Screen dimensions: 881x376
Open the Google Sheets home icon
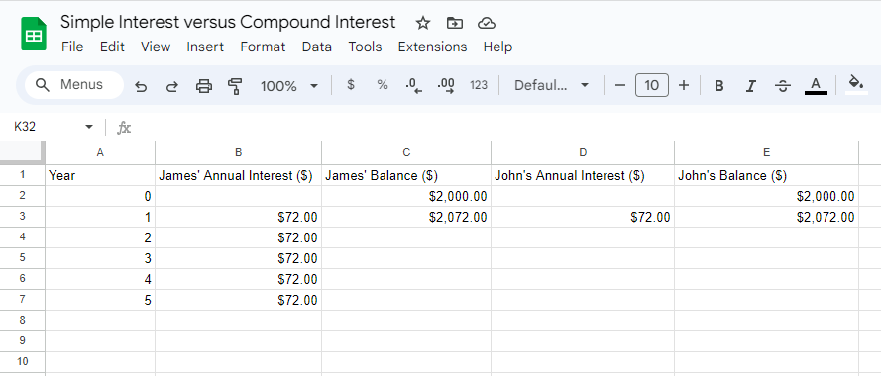(33, 34)
